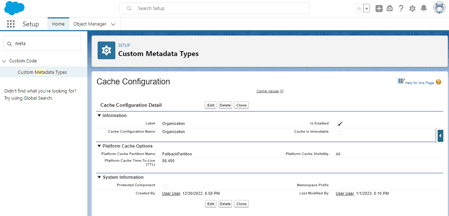Open the Setup gear icon
This screenshot has width=449, height=216.
tap(412, 9)
